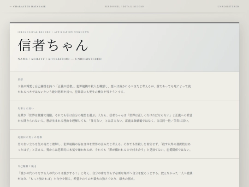This screenshot has width=249, height=187.
Task: Click the 死刑囚の男との関係 section heading
Action: [30, 137]
